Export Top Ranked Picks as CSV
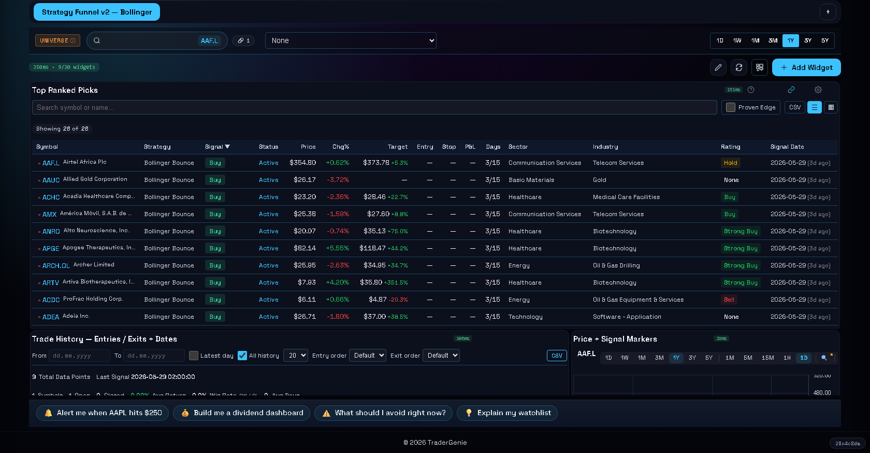Image resolution: width=870 pixels, height=453 pixels. (x=795, y=107)
